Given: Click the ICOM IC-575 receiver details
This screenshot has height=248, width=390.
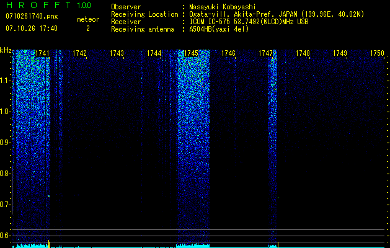Looking at the screenshot, I should tap(249, 22).
